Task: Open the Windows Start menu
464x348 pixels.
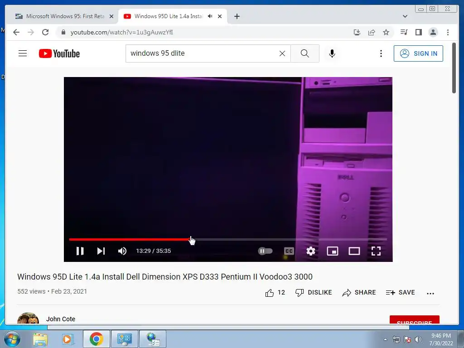Action: click(12, 339)
